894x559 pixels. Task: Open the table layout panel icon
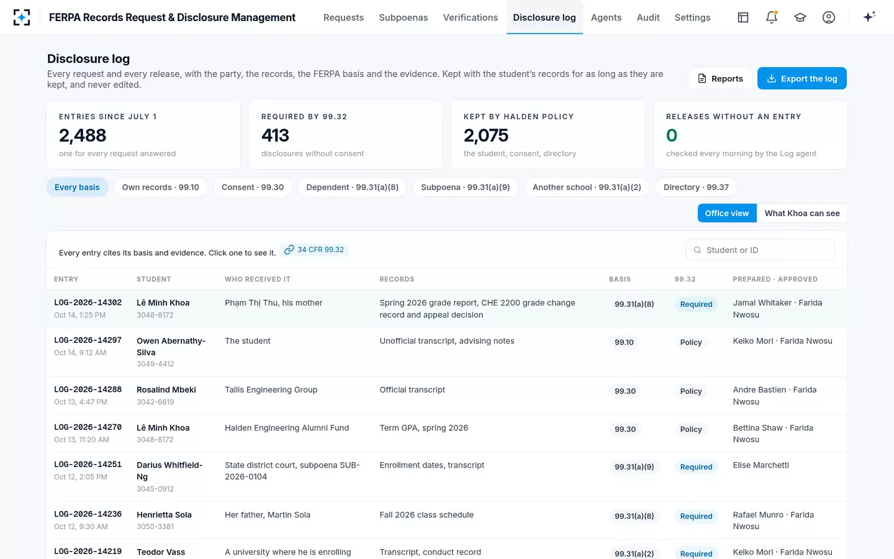click(743, 17)
